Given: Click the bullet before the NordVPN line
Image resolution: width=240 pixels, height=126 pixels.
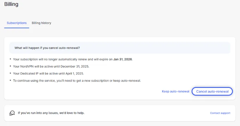Looking at the screenshot, I should (x=10, y=66).
